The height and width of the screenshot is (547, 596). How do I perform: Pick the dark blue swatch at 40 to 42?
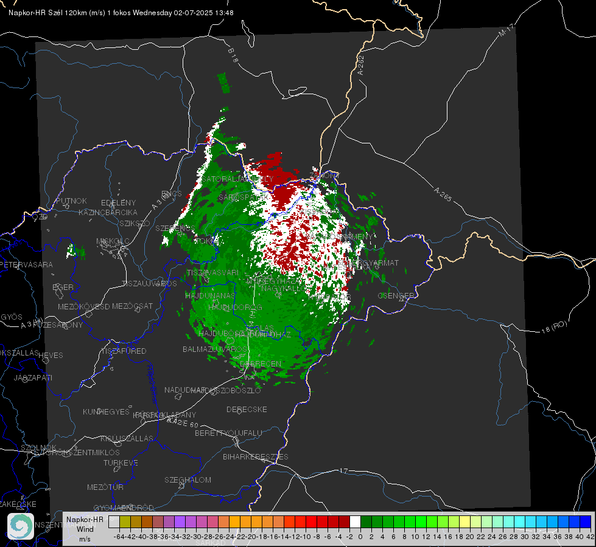tap(586, 522)
